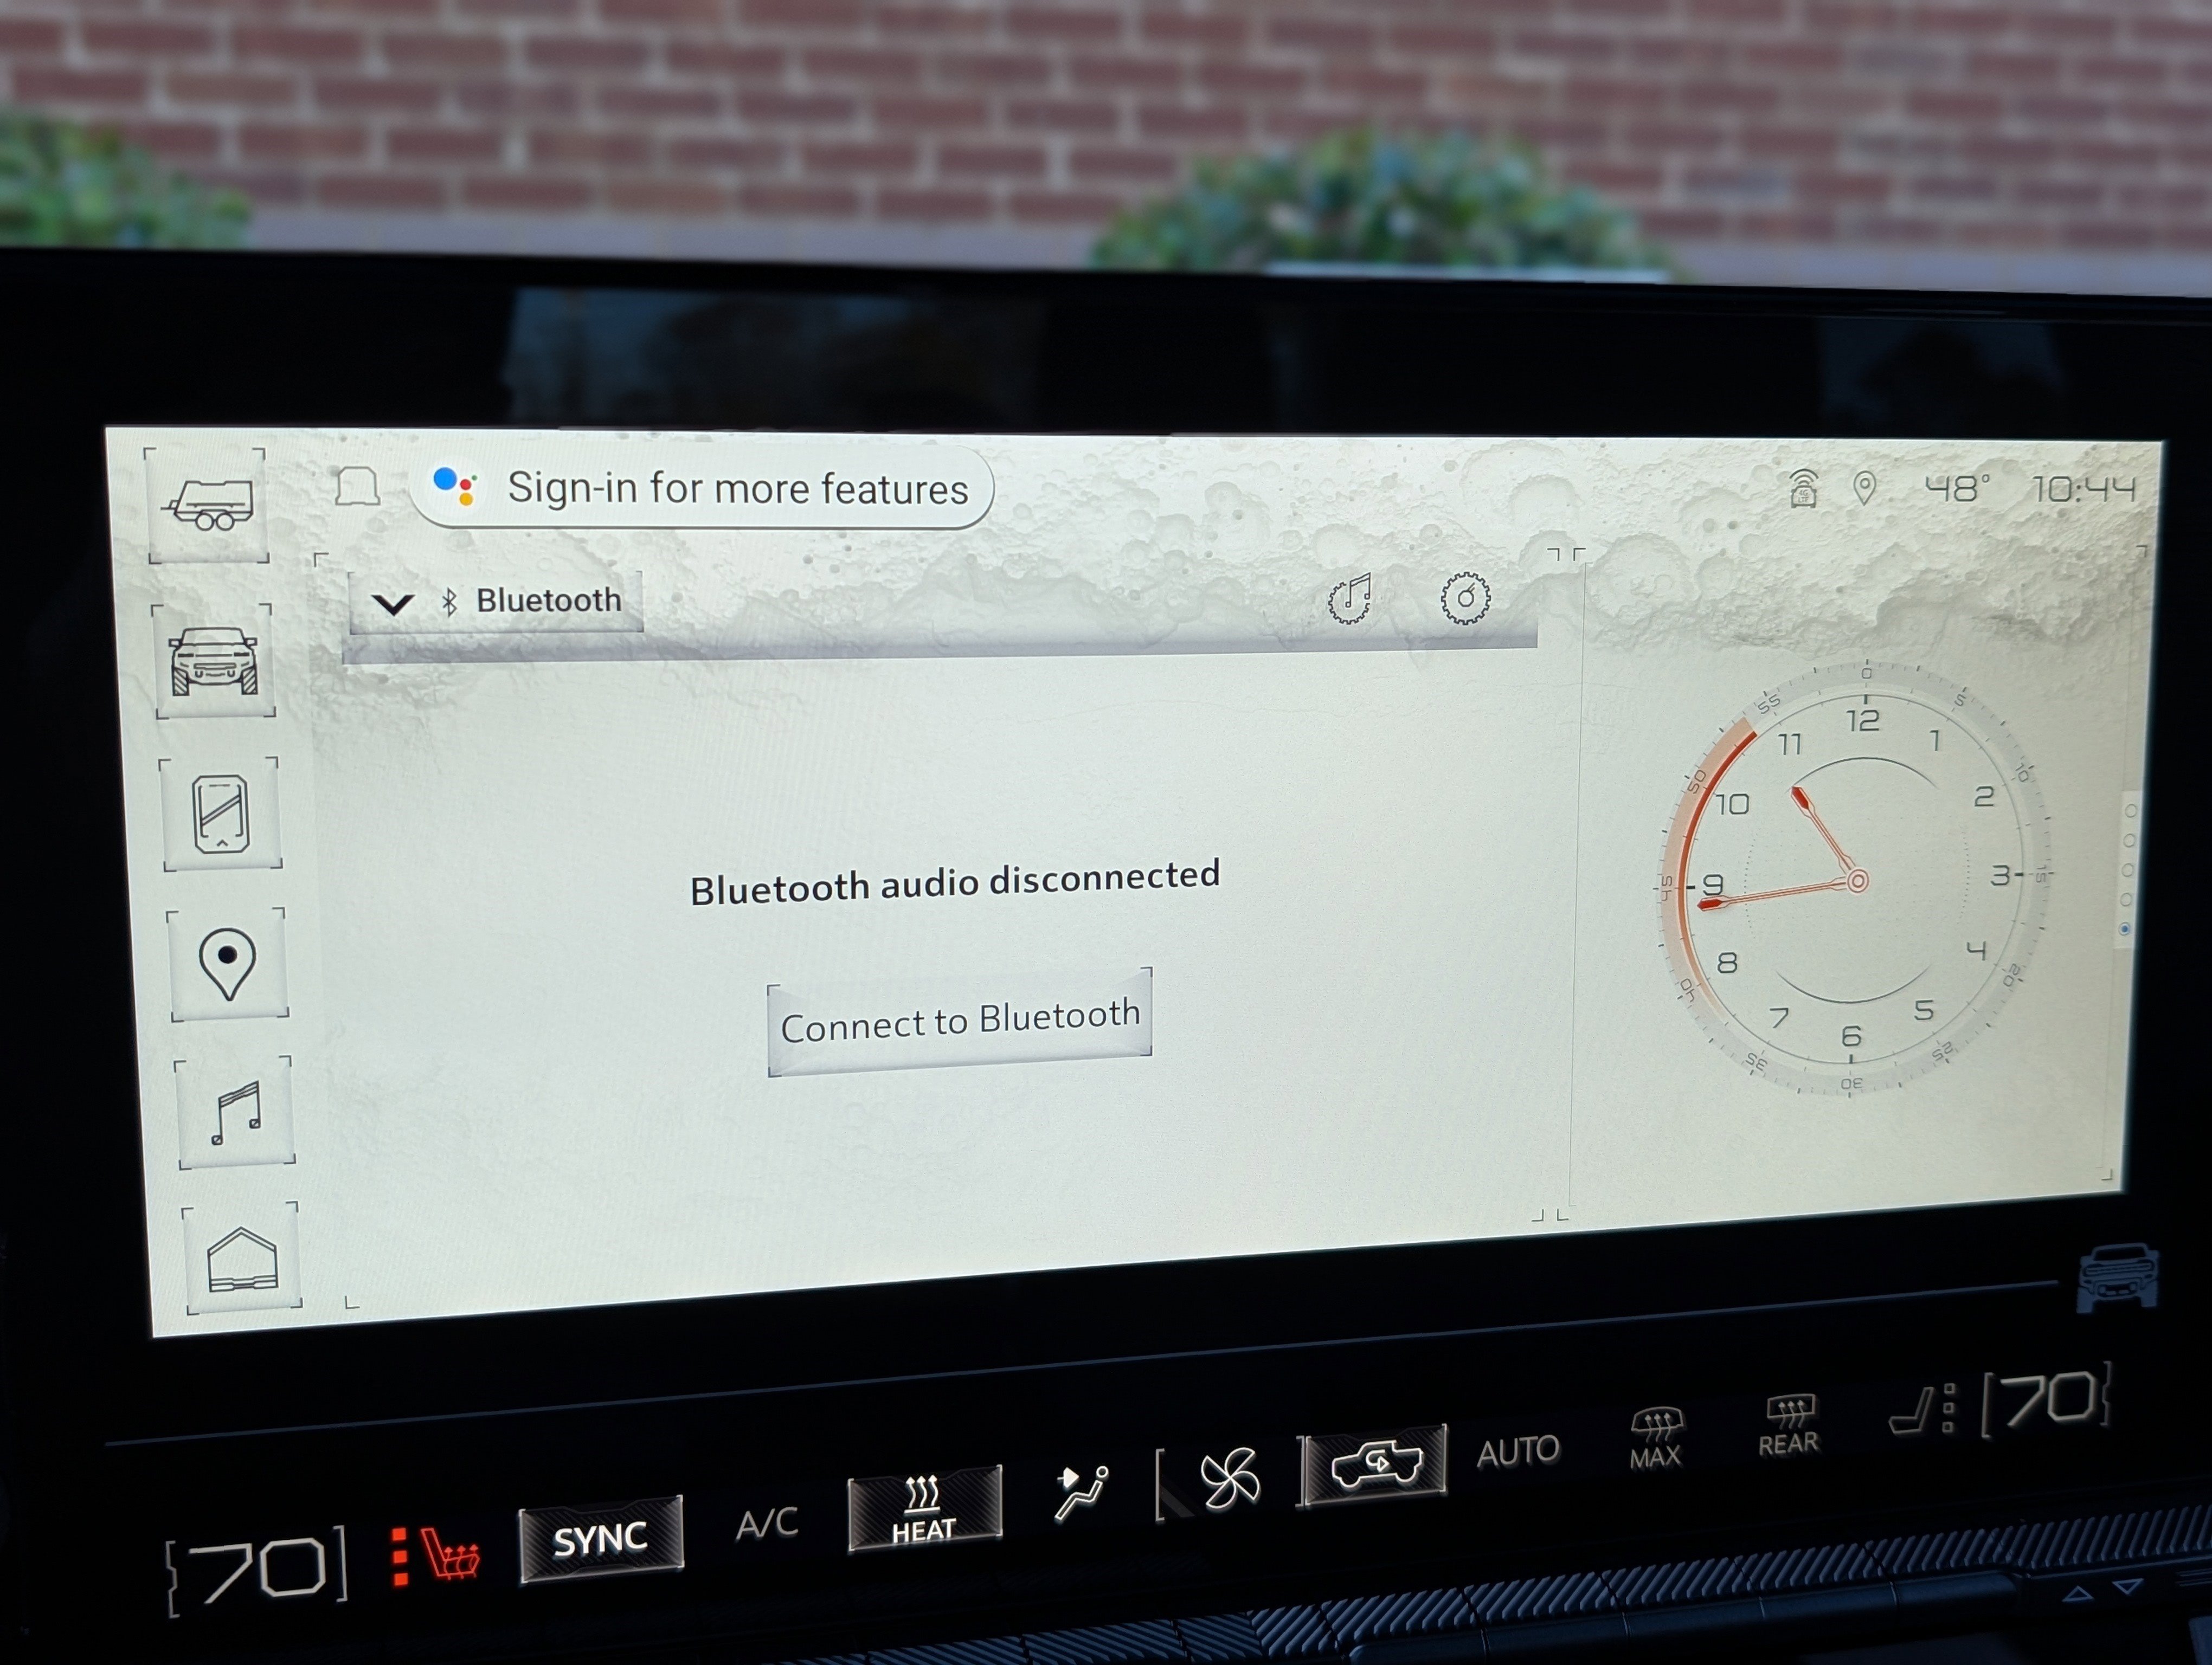Toggle the A/C control
This screenshot has height=1665, width=2212.
point(767,1523)
